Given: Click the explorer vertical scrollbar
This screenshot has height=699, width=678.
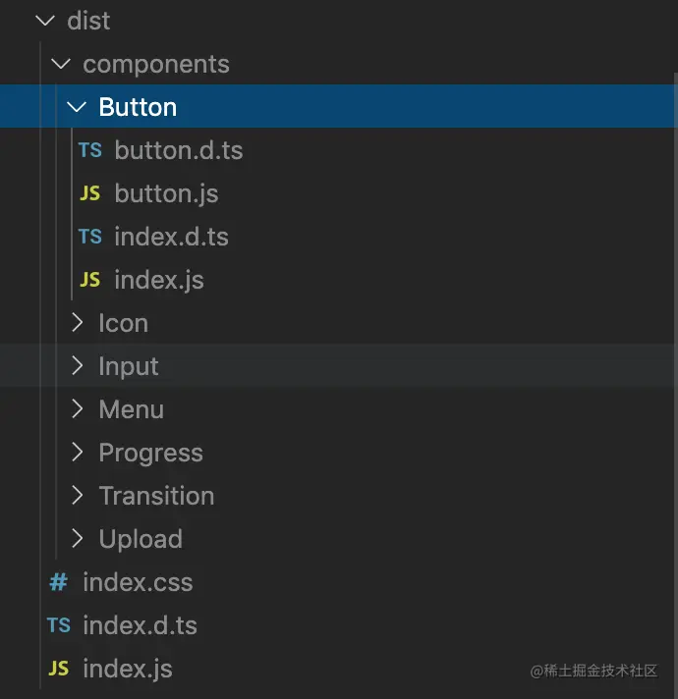Looking at the screenshot, I should [x=673, y=295].
